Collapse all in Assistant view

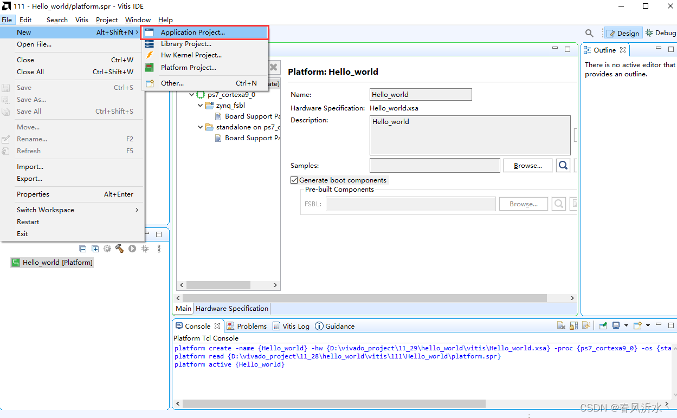(83, 249)
